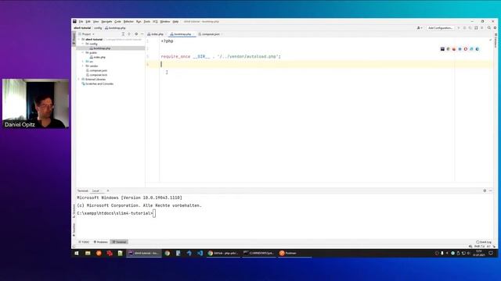Open the TODO tool window tab
Viewport: 501px width, 281px height.
point(84,242)
